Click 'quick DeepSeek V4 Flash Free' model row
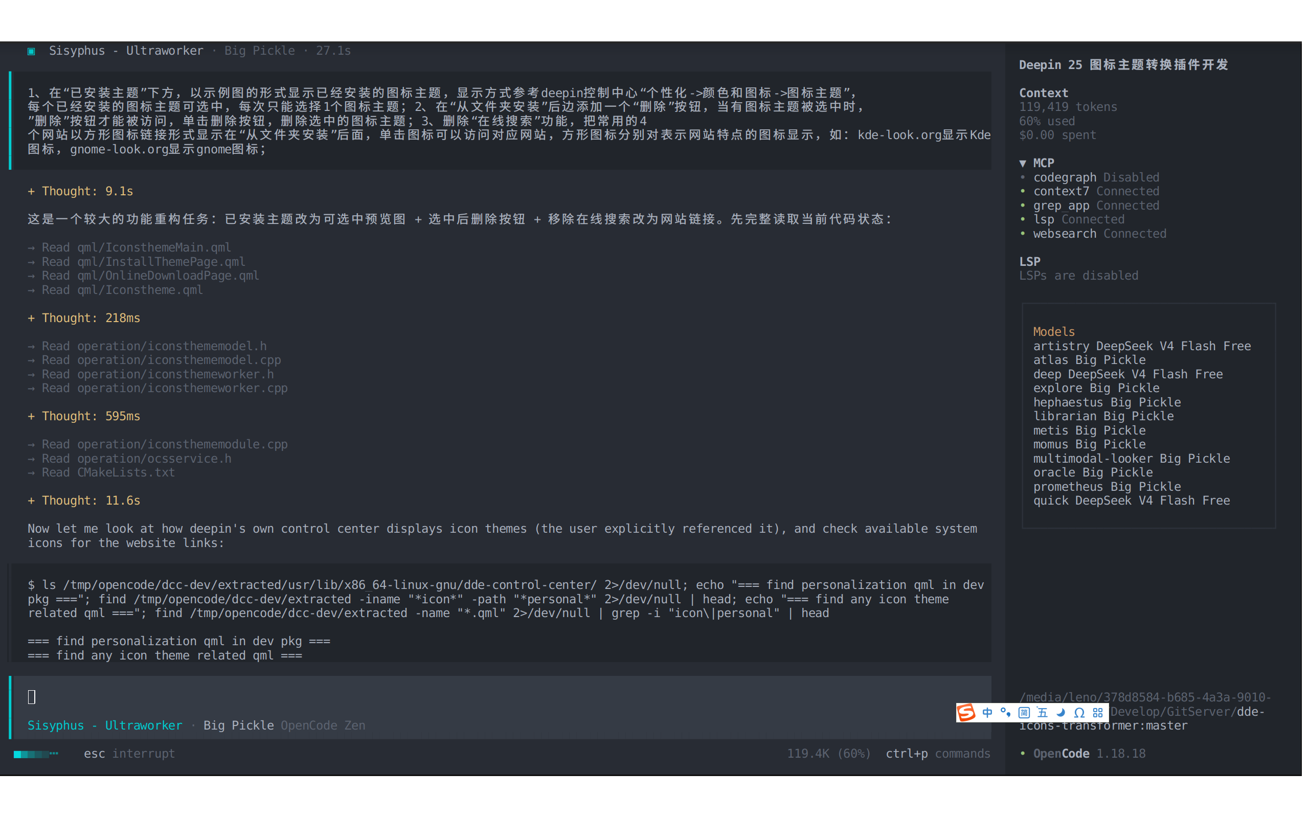Image resolution: width=1309 pixels, height=818 pixels. pos(1132,501)
